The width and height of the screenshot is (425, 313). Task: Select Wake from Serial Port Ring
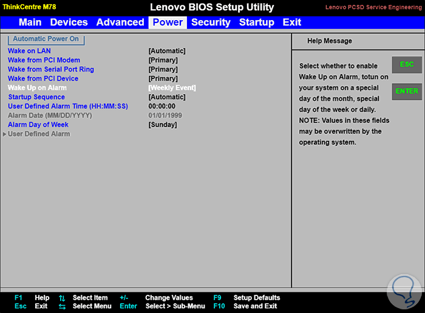(x=51, y=69)
